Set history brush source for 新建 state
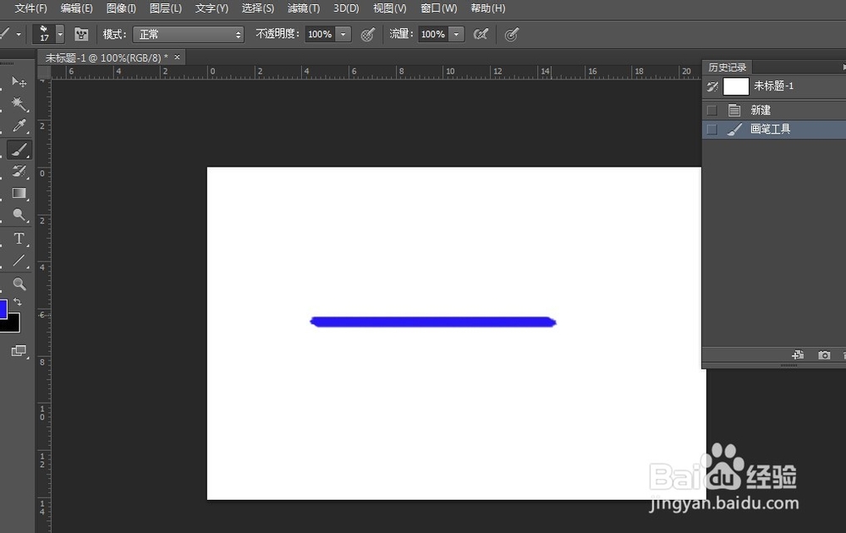This screenshot has height=533, width=846. pyautogui.click(x=712, y=111)
